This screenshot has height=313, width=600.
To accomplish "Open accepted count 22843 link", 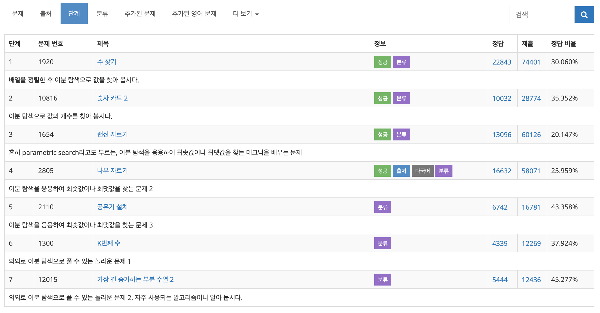I will tap(501, 62).
